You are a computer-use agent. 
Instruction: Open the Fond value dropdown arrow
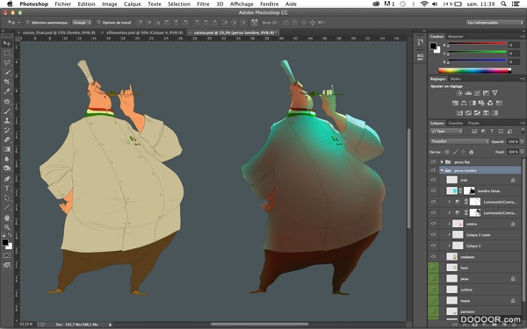click(x=522, y=152)
